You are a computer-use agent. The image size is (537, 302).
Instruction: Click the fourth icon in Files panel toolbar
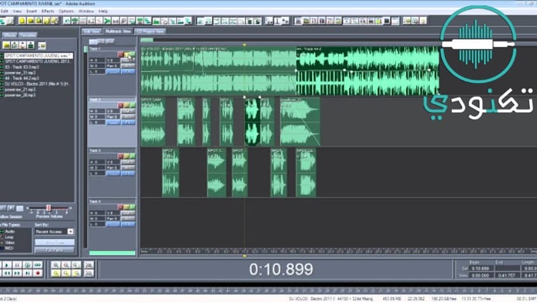point(31,45)
